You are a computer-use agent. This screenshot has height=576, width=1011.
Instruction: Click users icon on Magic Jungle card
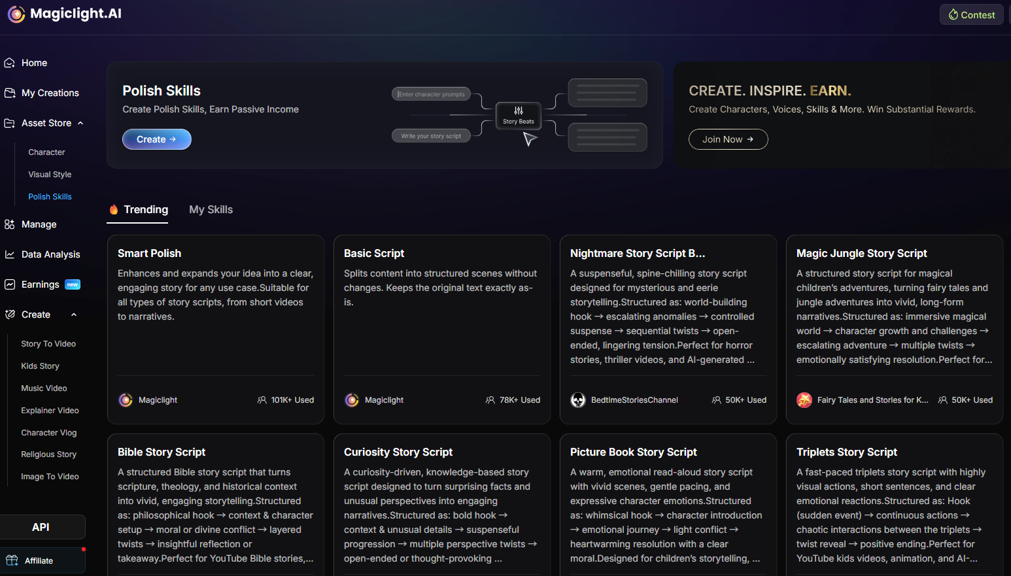[x=943, y=400]
